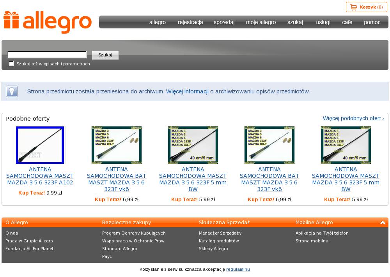The width and height of the screenshot is (390, 277).
Task: Open moje allegro from the navigation
Action: pos(261,22)
